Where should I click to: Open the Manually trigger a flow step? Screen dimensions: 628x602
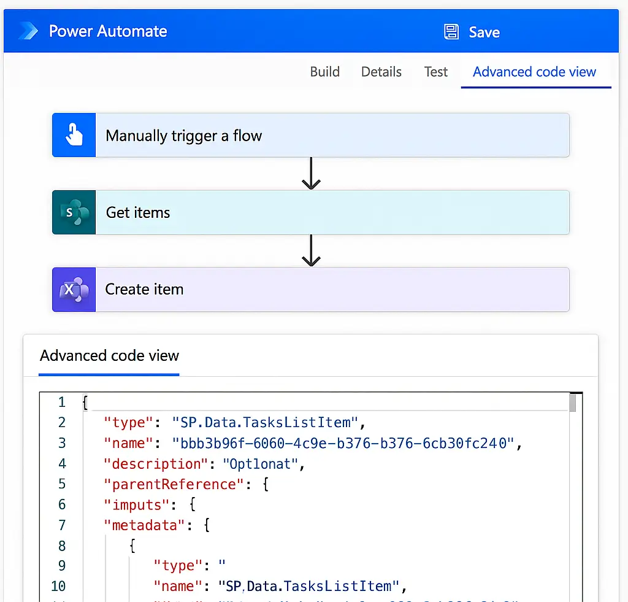coord(311,135)
